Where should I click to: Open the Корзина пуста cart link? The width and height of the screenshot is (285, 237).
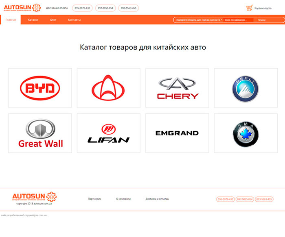click(263, 8)
